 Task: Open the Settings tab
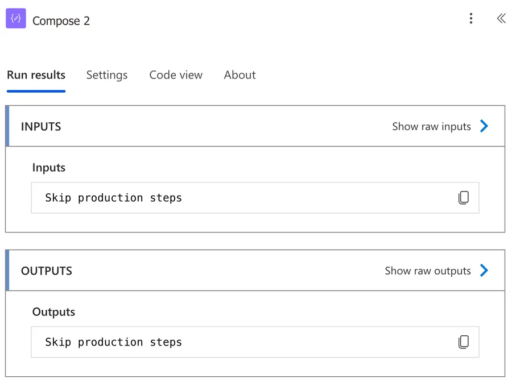pyautogui.click(x=107, y=75)
